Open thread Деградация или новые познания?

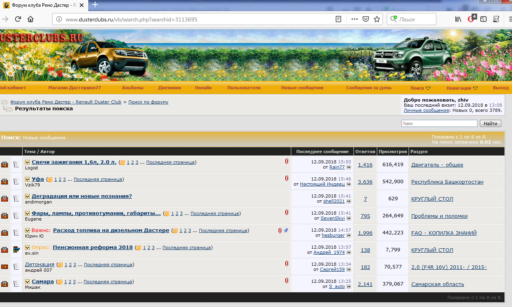tap(82, 196)
